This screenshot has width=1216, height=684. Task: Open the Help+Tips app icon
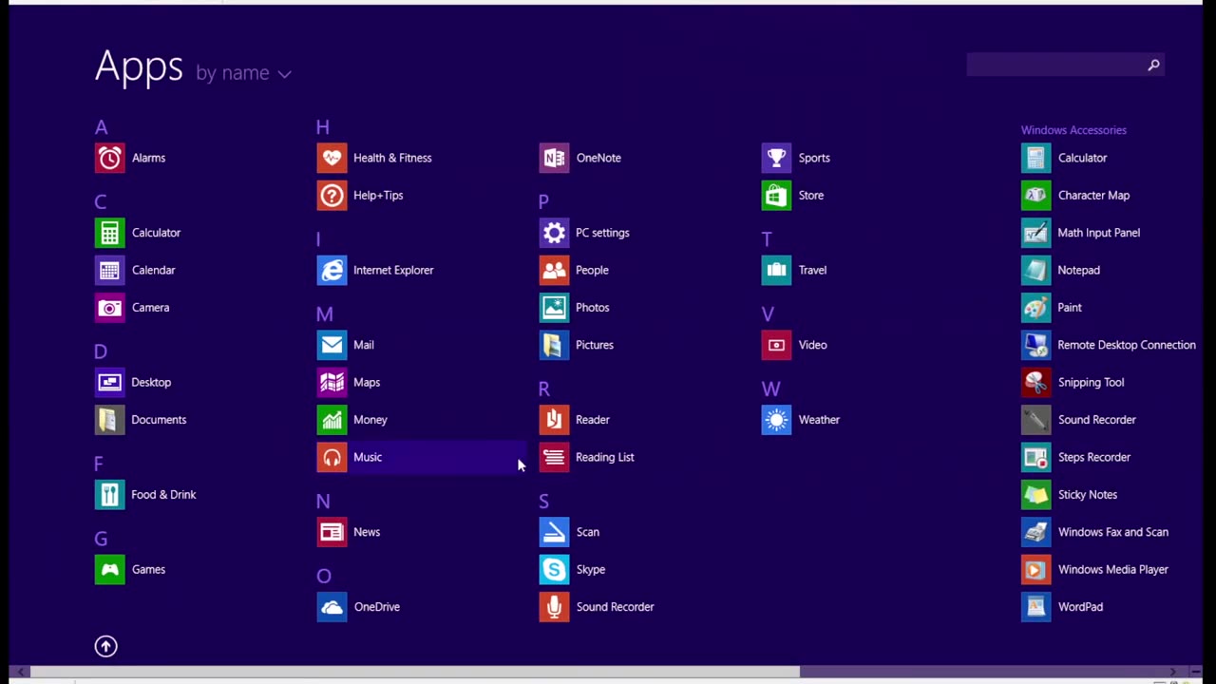[x=332, y=195]
